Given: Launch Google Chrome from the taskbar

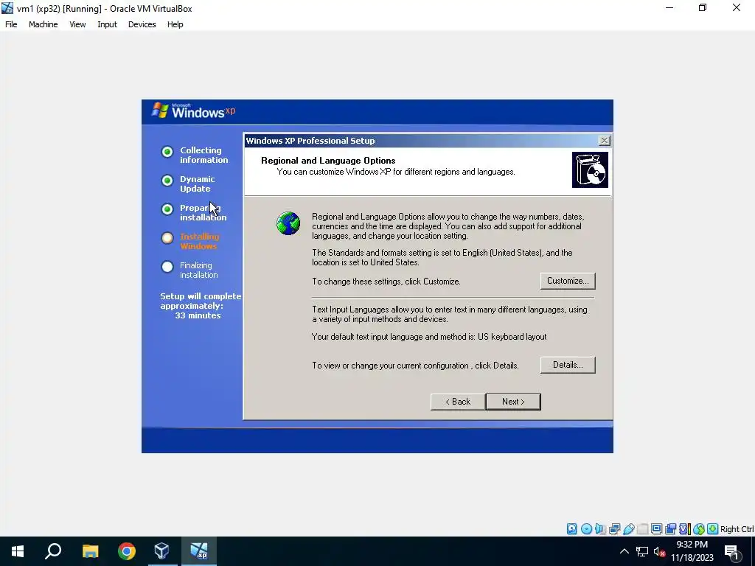Looking at the screenshot, I should click(x=127, y=551).
